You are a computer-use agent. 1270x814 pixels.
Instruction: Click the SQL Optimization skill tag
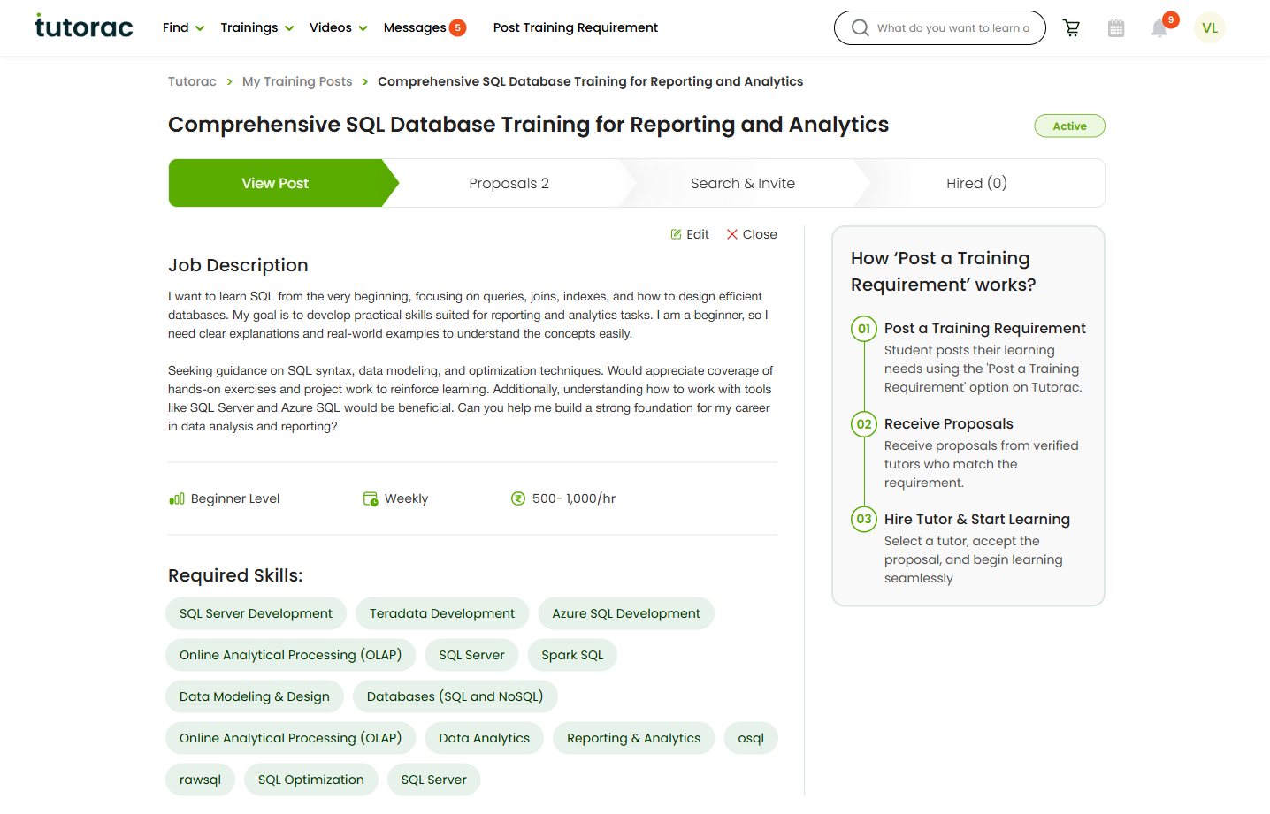pos(311,780)
